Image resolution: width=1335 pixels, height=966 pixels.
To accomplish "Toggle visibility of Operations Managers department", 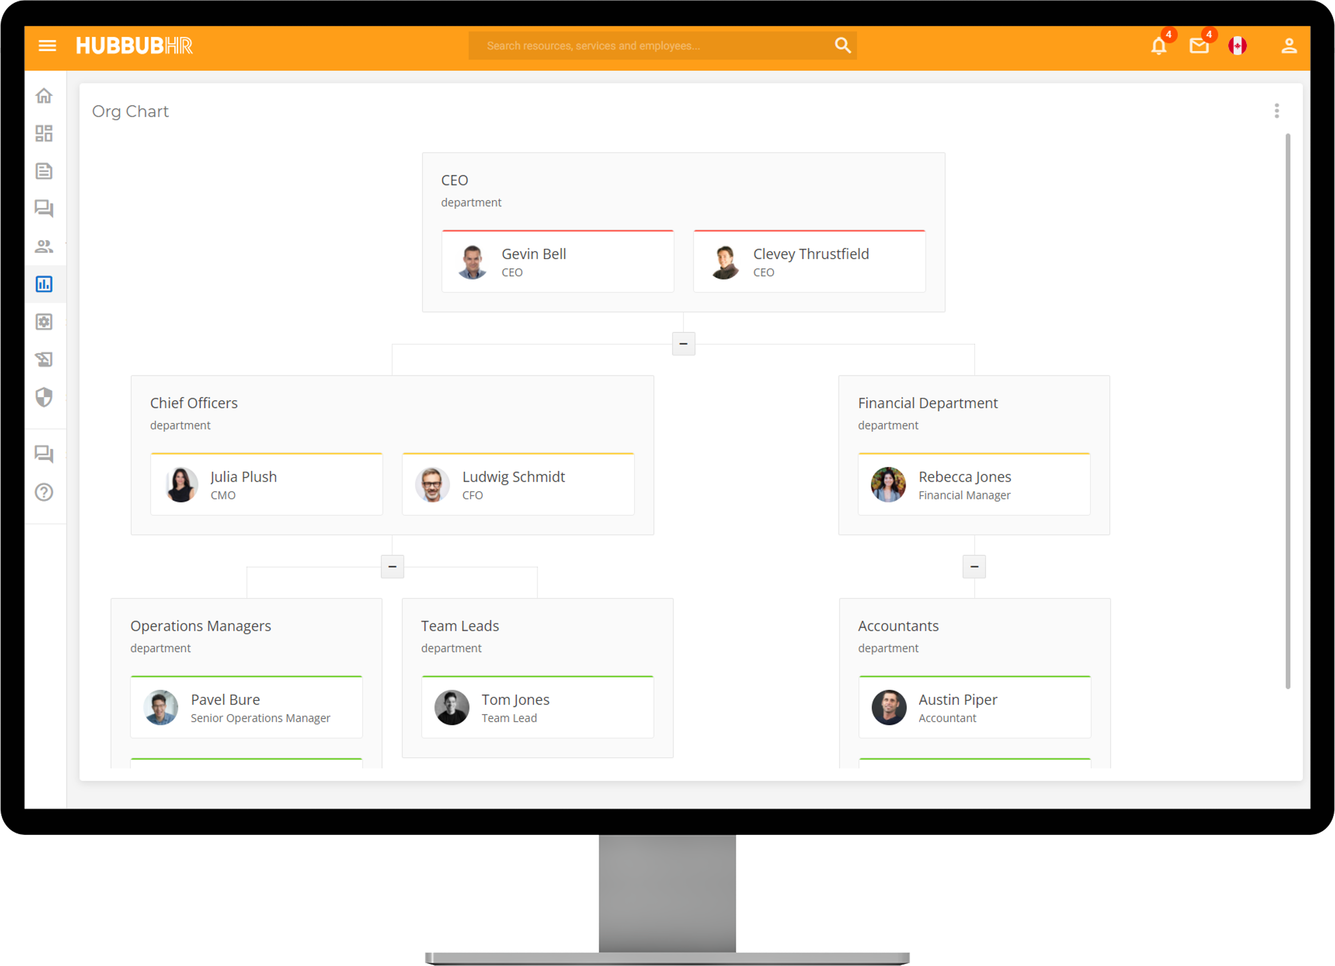I will point(392,567).
